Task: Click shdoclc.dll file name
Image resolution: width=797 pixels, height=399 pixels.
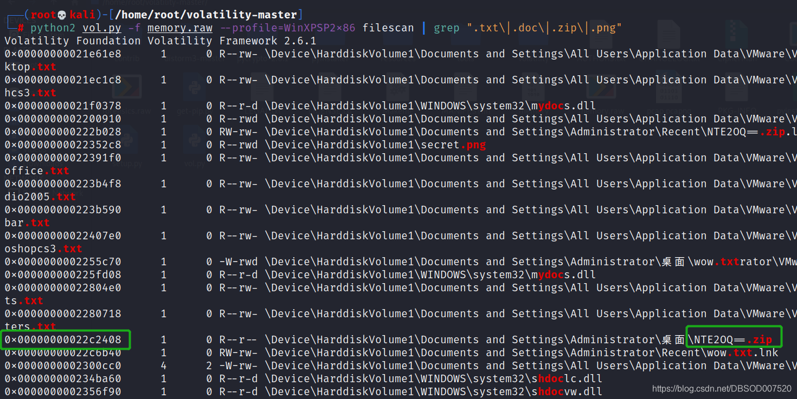Action: point(566,378)
